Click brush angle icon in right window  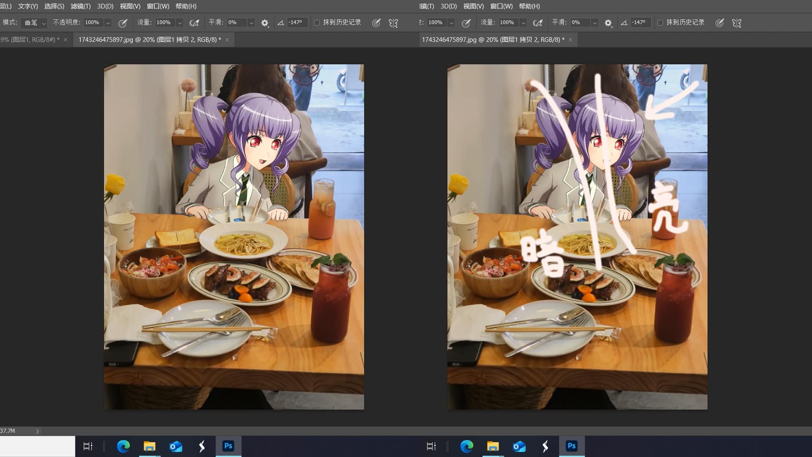click(x=624, y=23)
